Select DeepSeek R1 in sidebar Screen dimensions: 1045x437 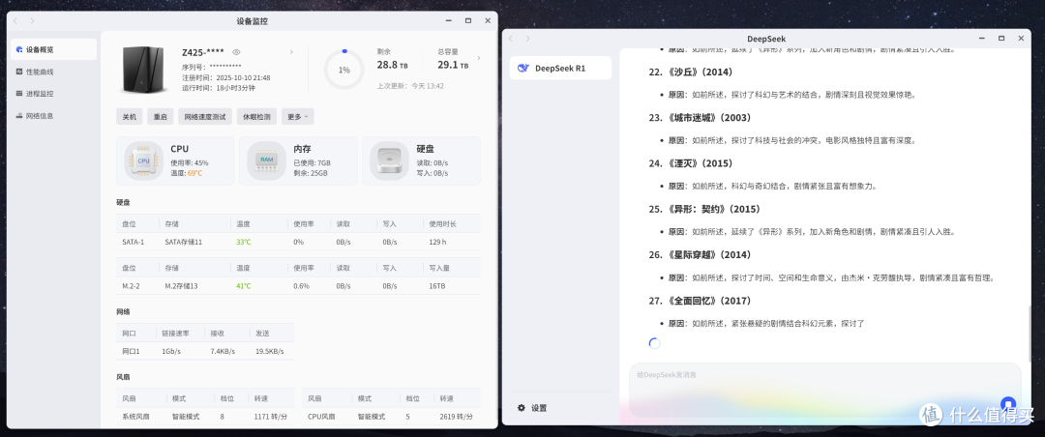click(560, 68)
